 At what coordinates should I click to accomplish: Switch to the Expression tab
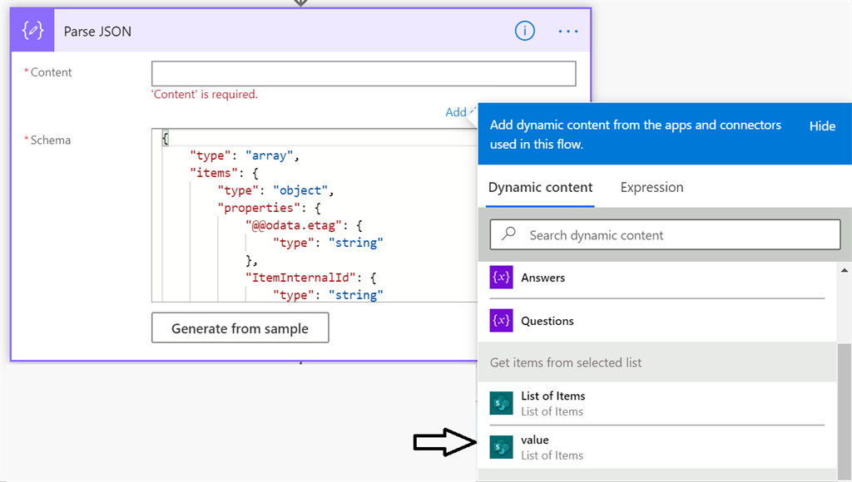click(651, 187)
